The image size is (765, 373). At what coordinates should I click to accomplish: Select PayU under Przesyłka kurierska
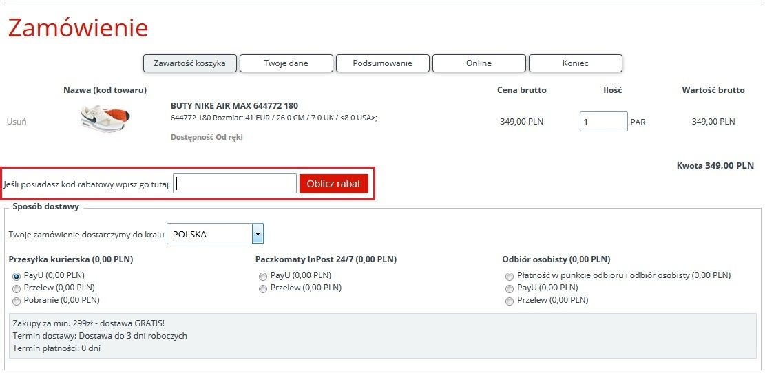(17, 276)
